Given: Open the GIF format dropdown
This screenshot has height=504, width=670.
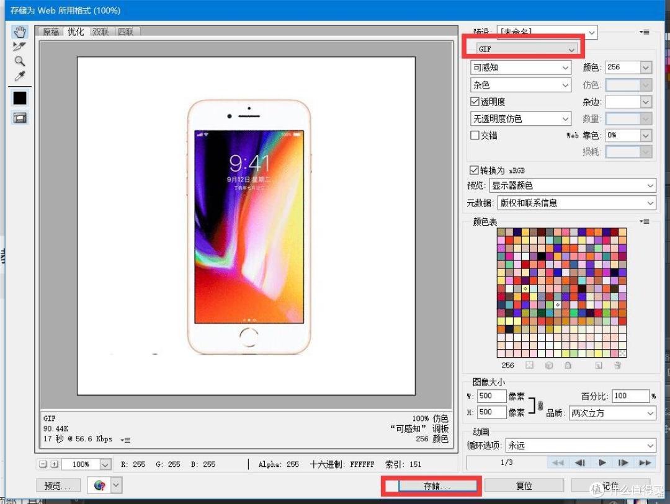Looking at the screenshot, I should pos(527,49).
